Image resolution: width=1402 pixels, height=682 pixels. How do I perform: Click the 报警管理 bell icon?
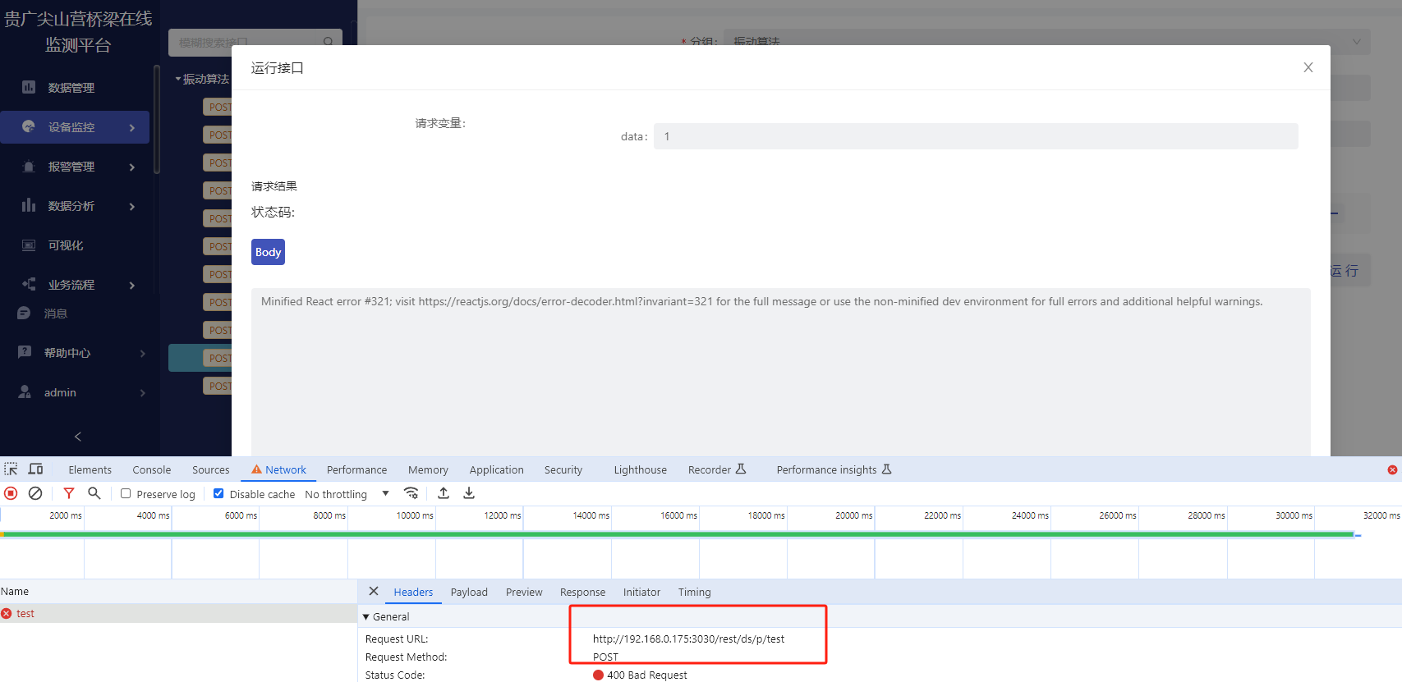click(x=29, y=166)
